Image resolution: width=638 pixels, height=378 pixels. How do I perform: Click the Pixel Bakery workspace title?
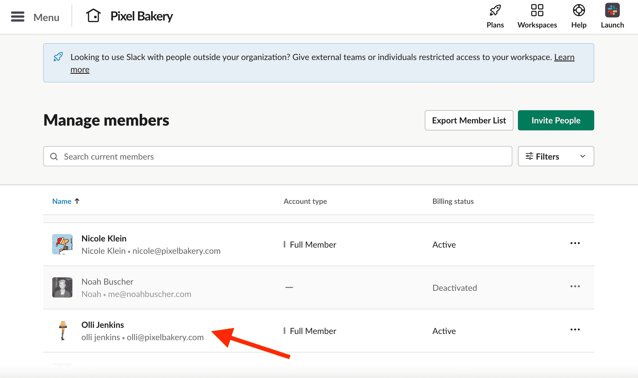[x=141, y=16]
